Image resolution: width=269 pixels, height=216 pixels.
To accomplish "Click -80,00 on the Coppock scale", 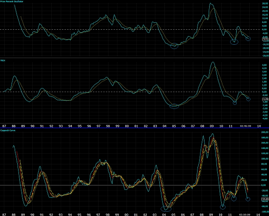I will (265, 207).
